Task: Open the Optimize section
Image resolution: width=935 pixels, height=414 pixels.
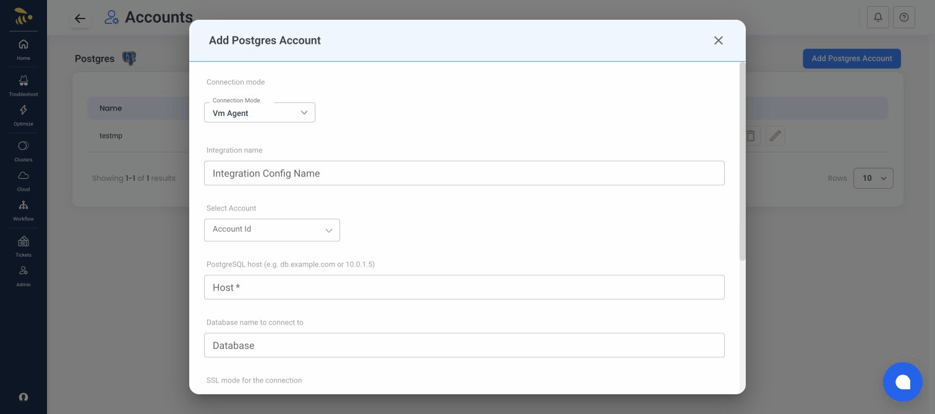Action: click(23, 115)
